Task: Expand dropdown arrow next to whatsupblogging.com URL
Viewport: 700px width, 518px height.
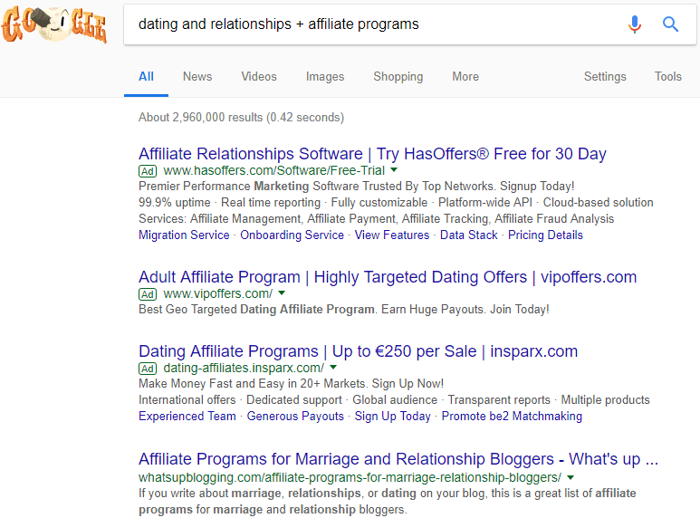Action: coord(571,477)
